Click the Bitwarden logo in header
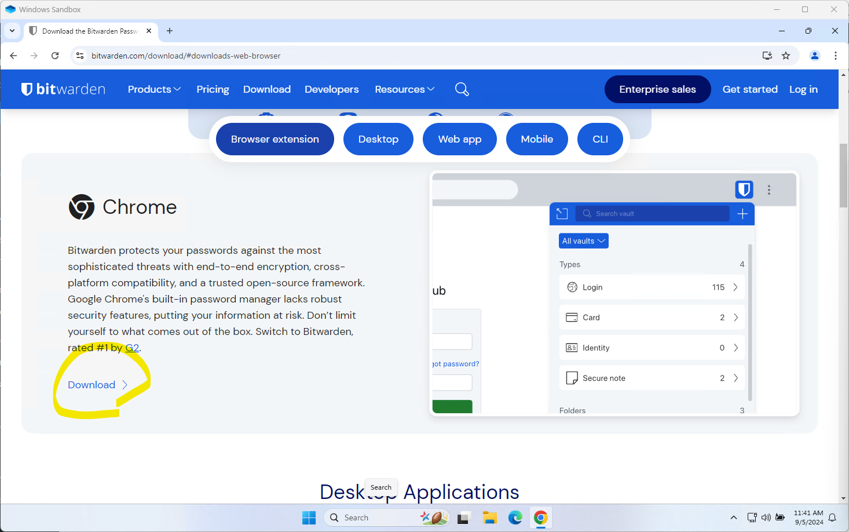The height and width of the screenshot is (532, 849). point(63,89)
